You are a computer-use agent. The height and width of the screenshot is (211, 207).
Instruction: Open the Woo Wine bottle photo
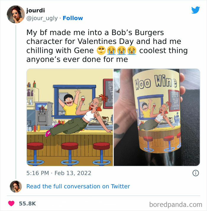click(x=157, y=117)
